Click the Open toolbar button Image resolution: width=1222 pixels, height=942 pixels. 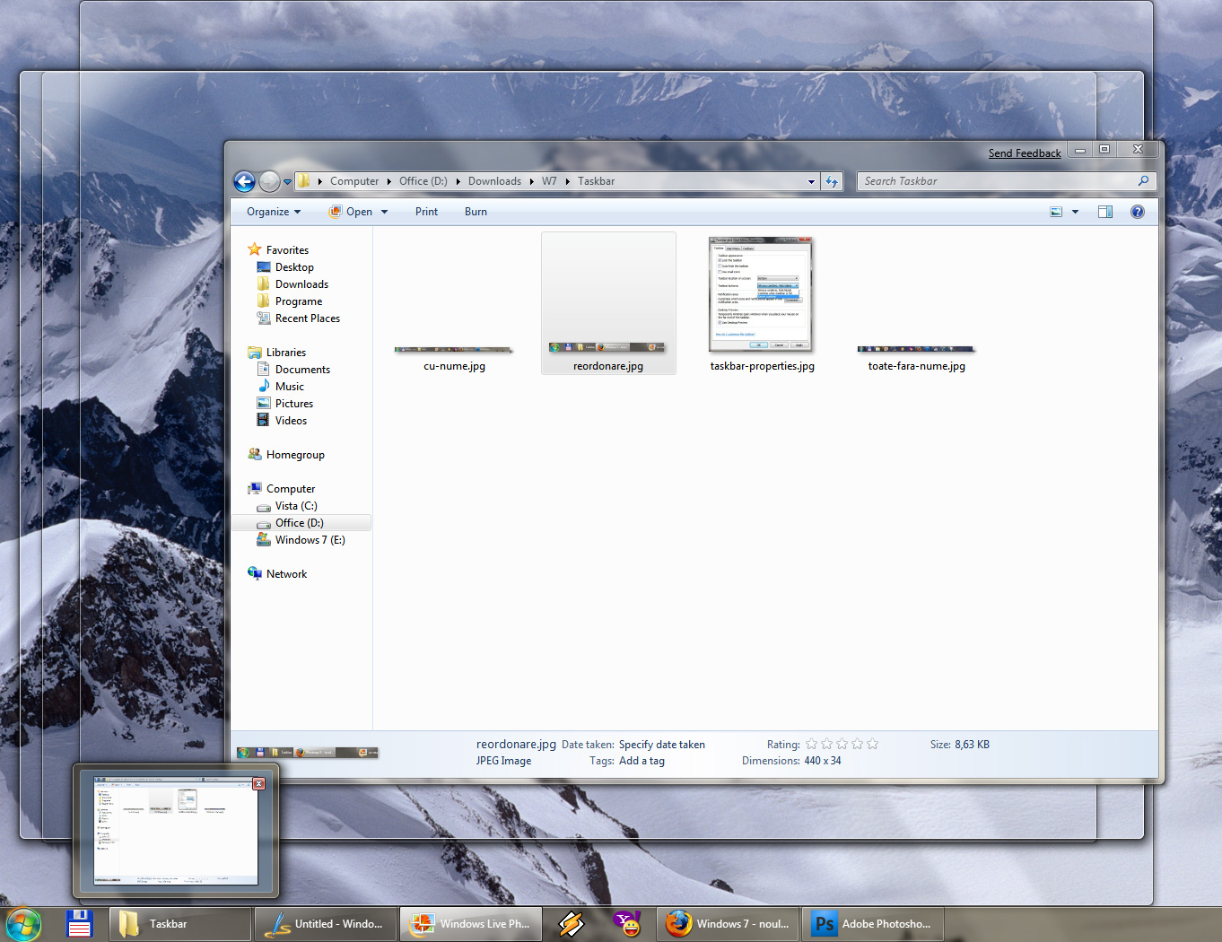pos(351,212)
